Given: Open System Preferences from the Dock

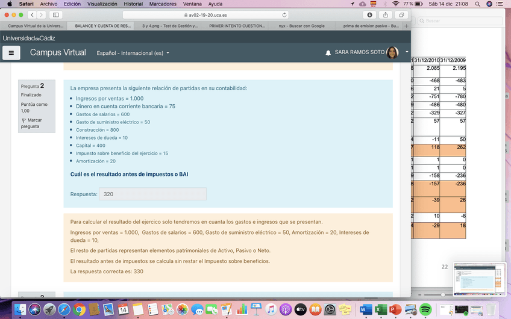Looking at the screenshot, I should (x=330, y=309).
